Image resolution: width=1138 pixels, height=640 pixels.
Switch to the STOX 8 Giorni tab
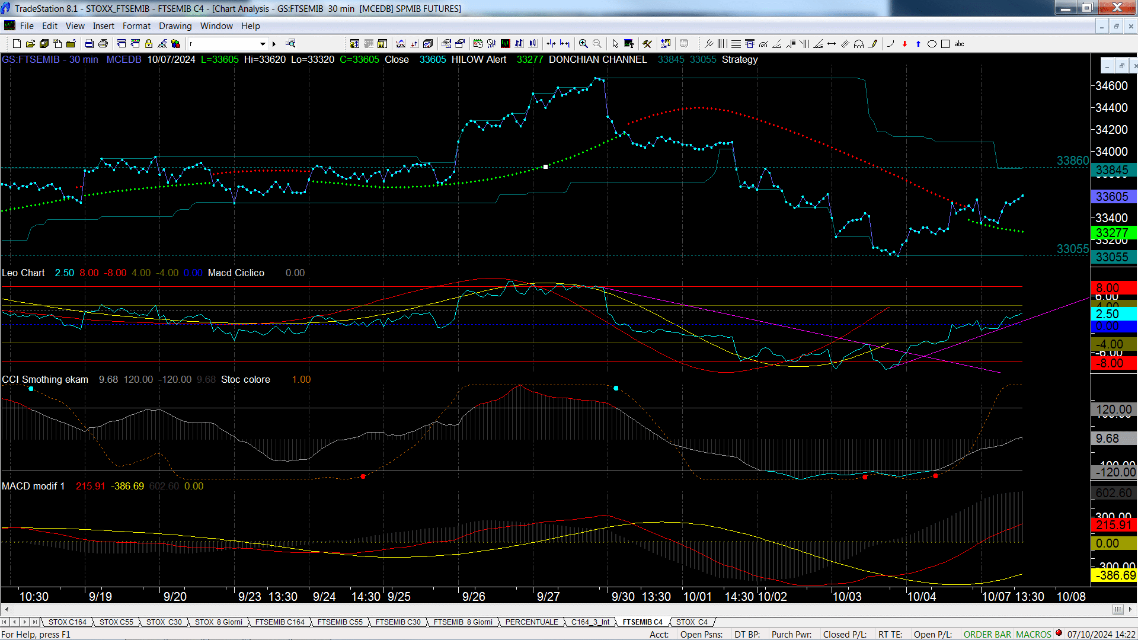pos(219,622)
